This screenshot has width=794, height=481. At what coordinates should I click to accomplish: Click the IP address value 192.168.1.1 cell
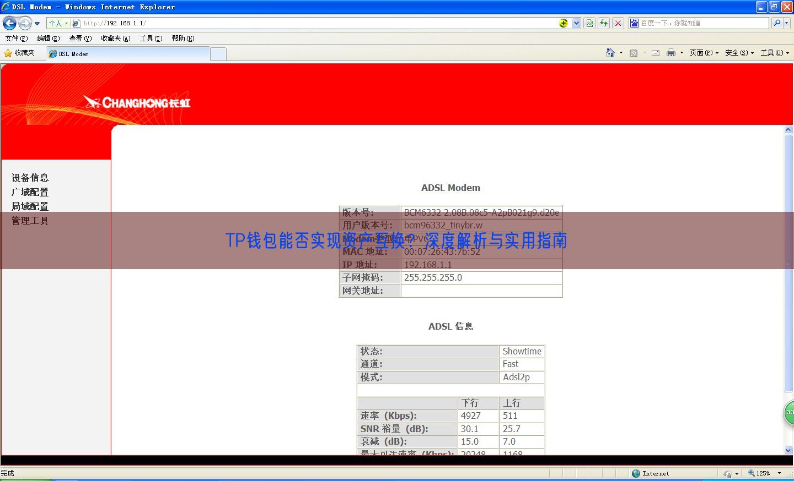pyautogui.click(x=481, y=265)
